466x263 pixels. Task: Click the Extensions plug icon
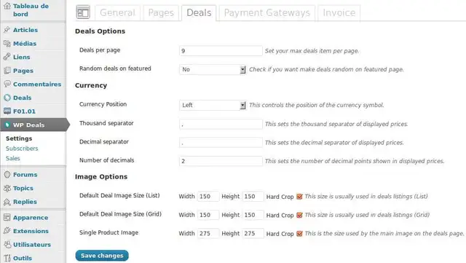(x=7, y=230)
